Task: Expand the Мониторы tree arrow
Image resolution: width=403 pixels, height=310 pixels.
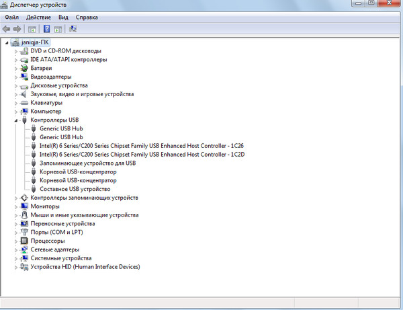Action: [x=16, y=207]
